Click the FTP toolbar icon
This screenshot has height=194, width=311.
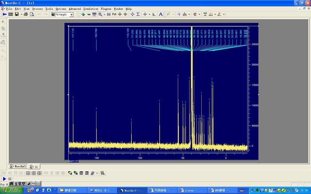(11, 14)
